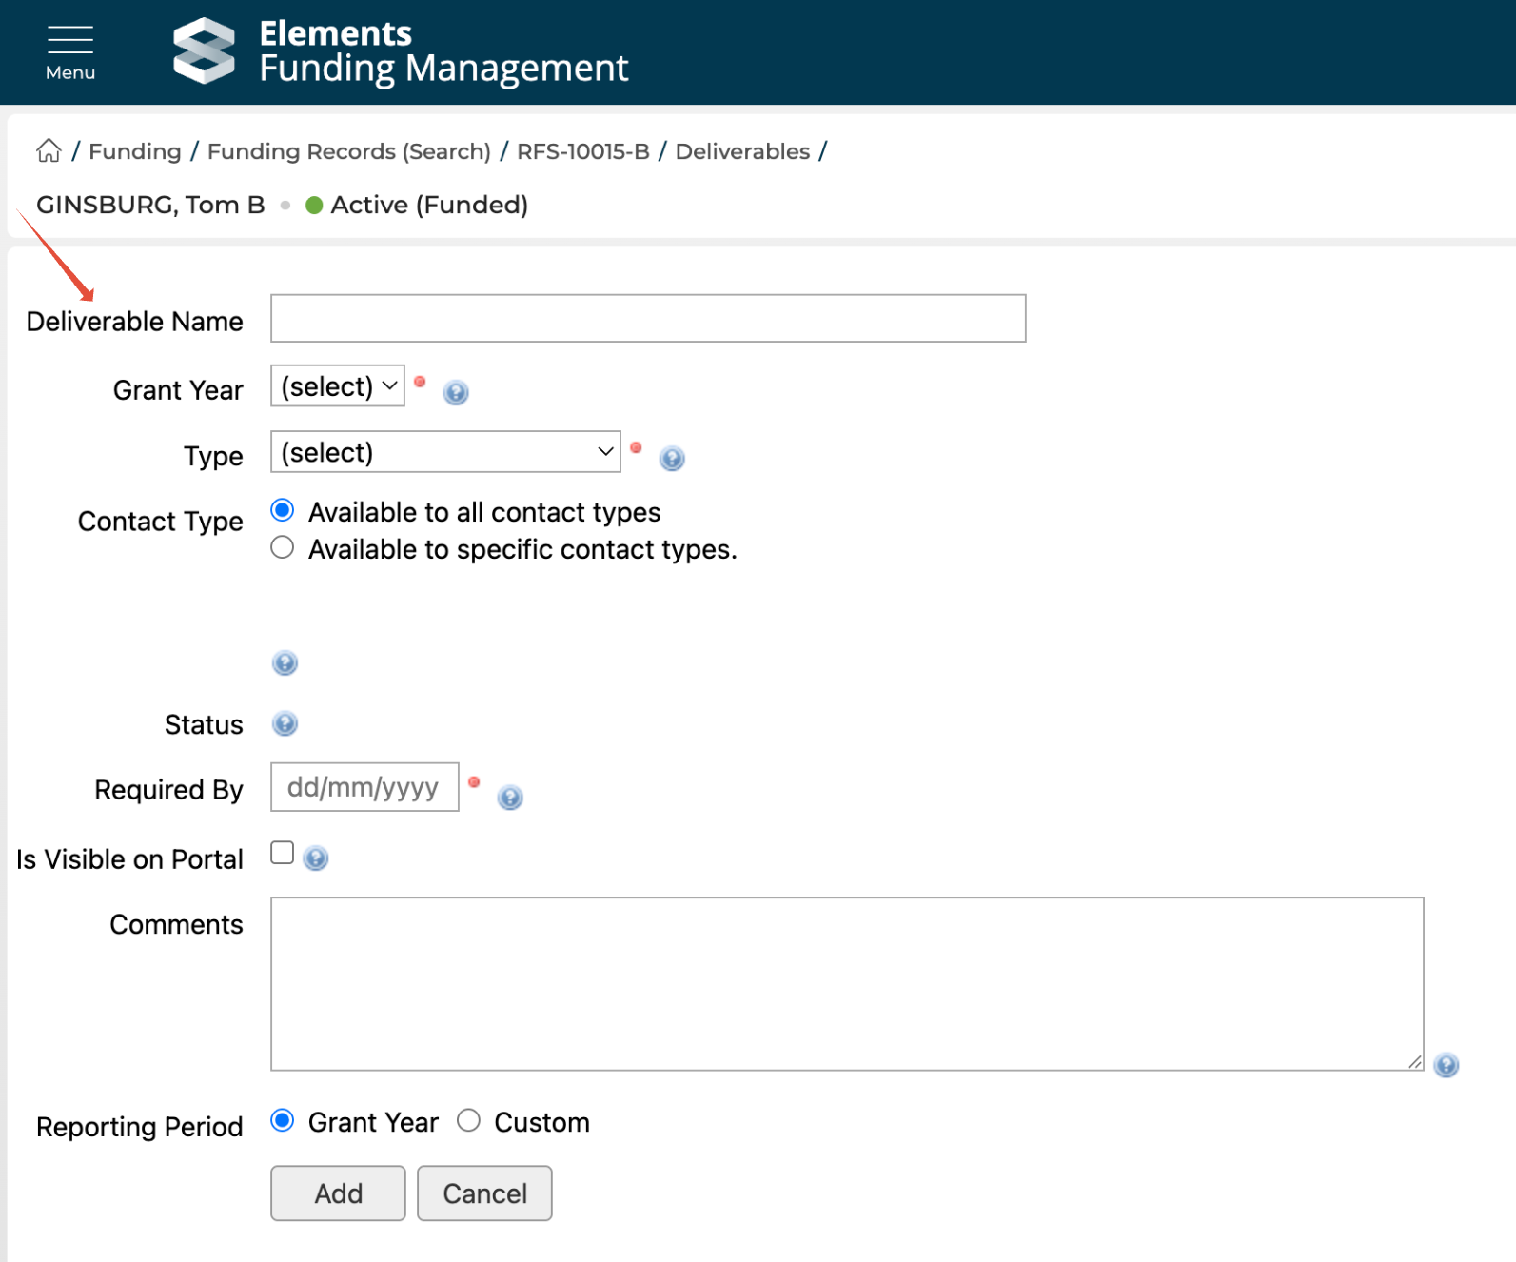Click help icon next to Status
Screen dimensions: 1516x1262
(285, 724)
